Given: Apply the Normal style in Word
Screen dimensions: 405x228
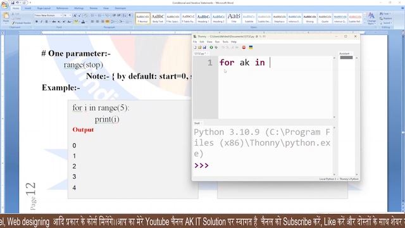Looking at the screenshot, I should pos(142,18).
